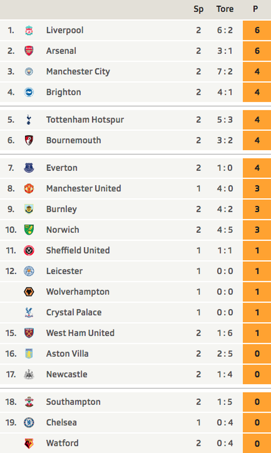This screenshot has width=271, height=453.
Task: Click the Norwich canary badge icon
Action: pyautogui.click(x=29, y=230)
